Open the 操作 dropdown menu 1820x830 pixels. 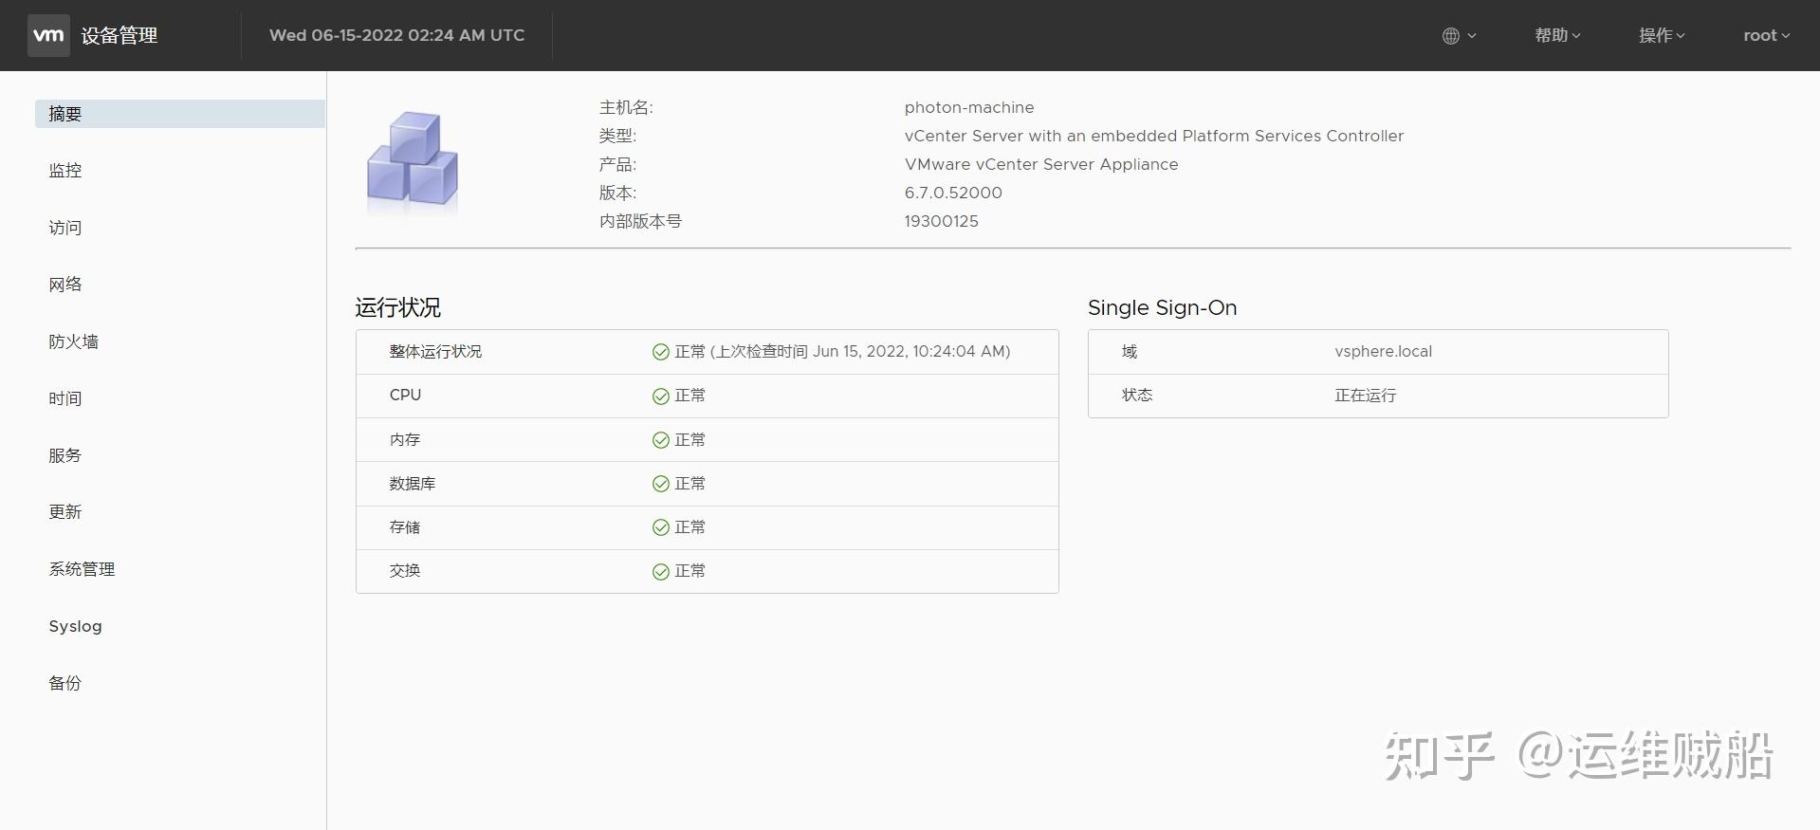(1662, 36)
